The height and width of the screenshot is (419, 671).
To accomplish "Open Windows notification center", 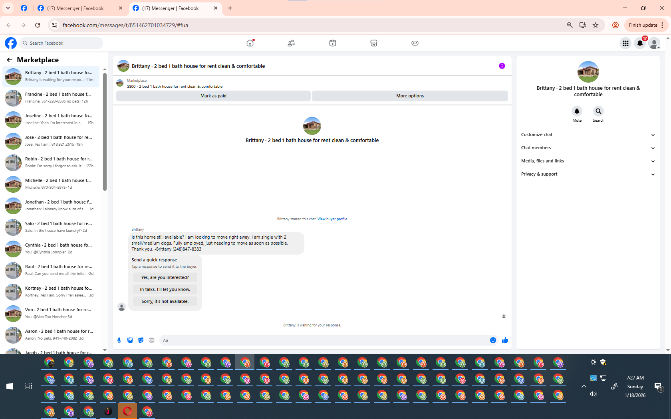I will tap(658, 386).
